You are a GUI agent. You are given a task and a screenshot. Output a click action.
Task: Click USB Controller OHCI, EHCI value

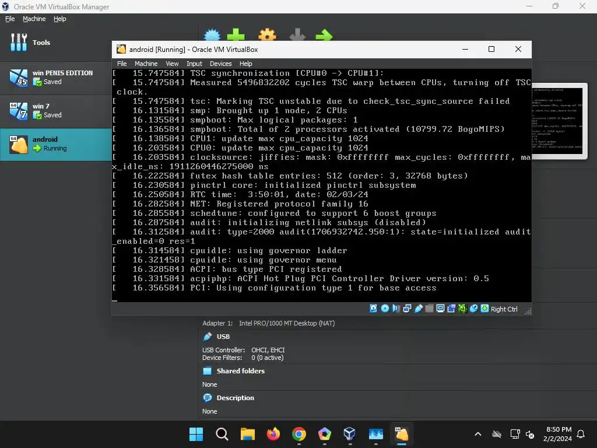tap(268, 350)
